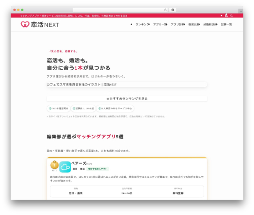Image resolution: width=254 pixels, height=215 pixels.
Task: Click the カフェでスマホを見る女性のイラスト image placeholder
Action: tap(127, 84)
